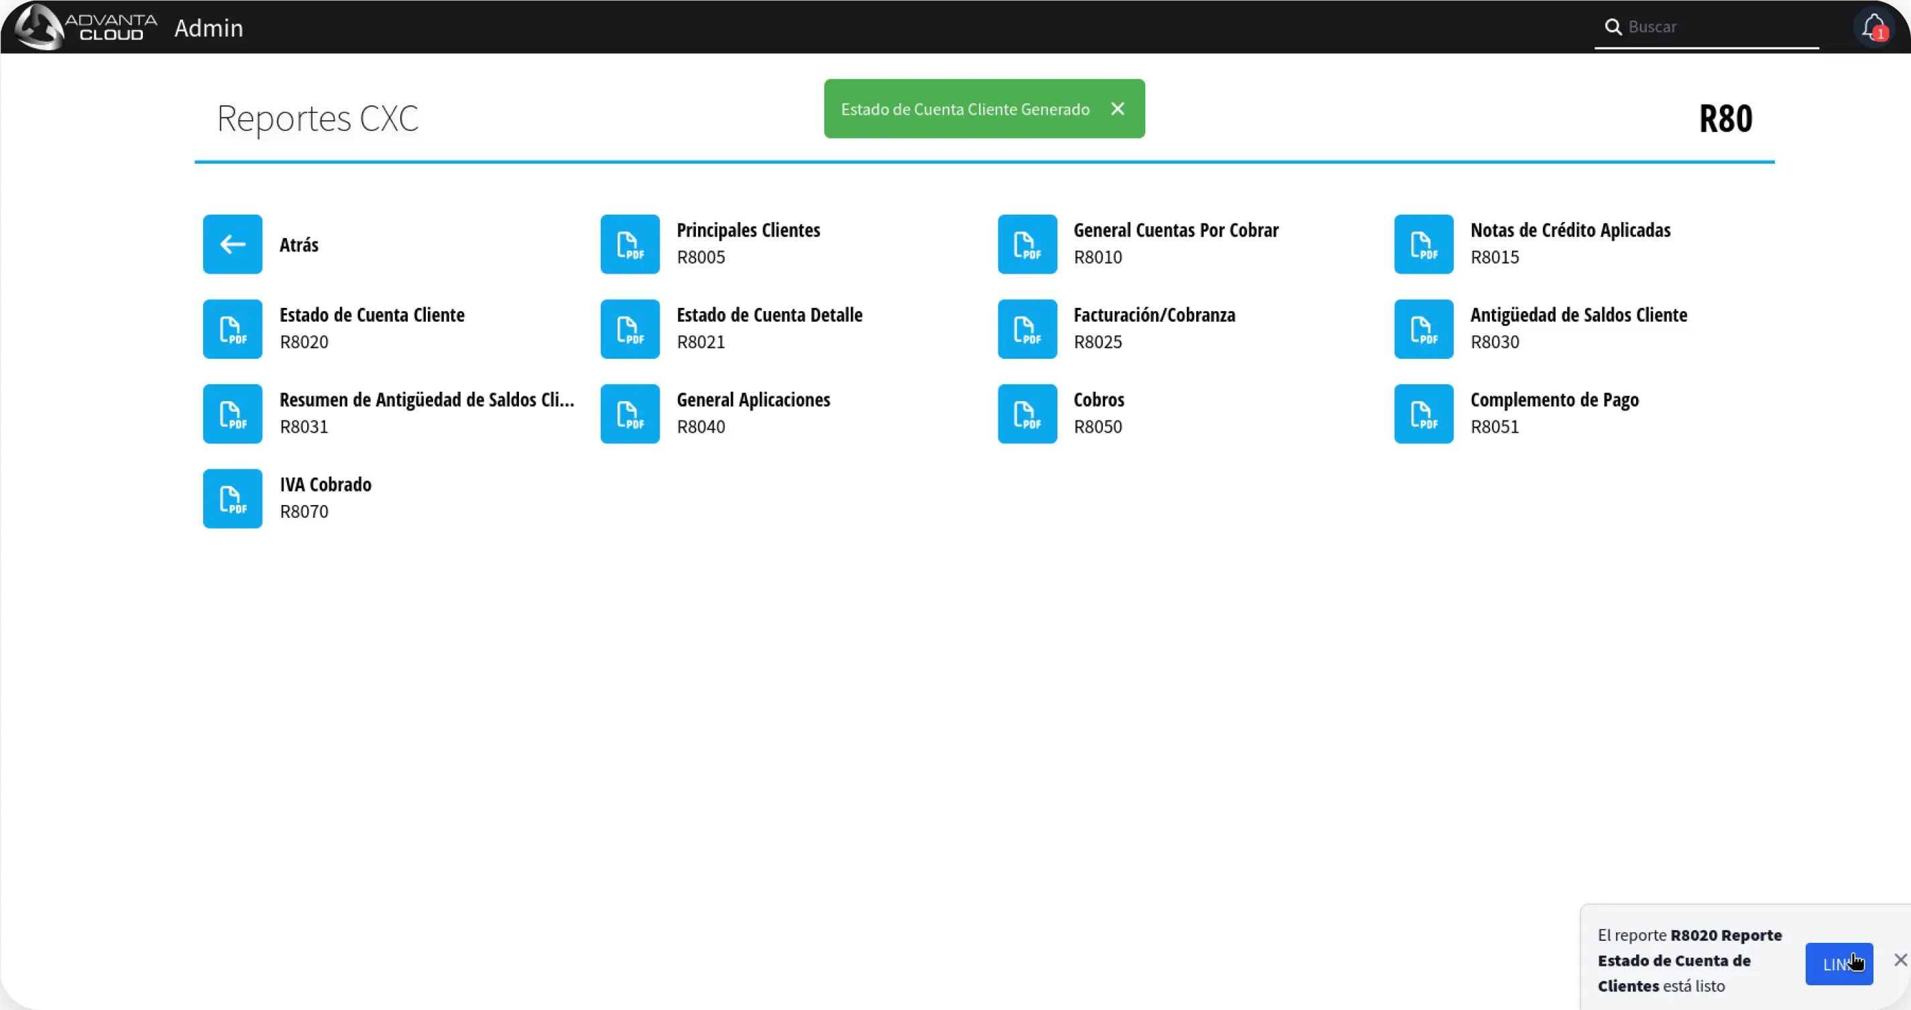
Task: Open the Cobros R8050 report icon
Action: click(x=1027, y=413)
